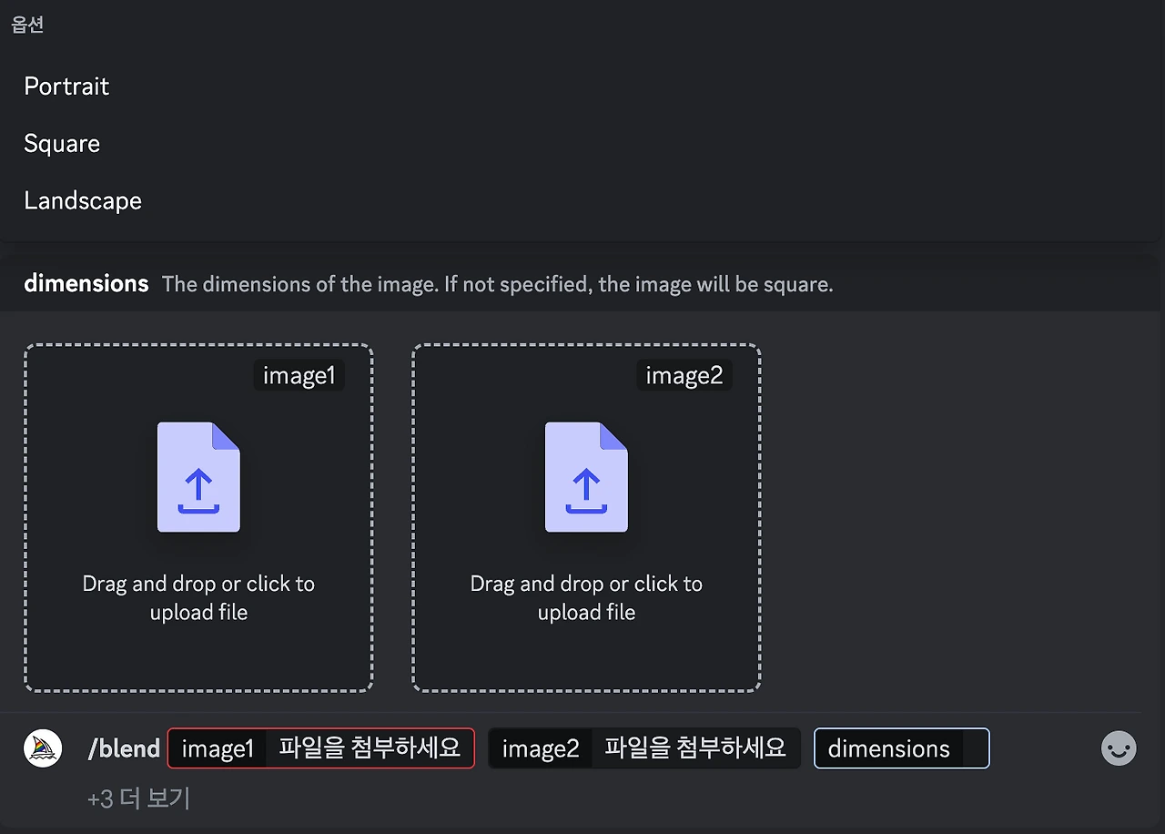
Task: Click the upload file icon for image2
Action: tap(586, 476)
